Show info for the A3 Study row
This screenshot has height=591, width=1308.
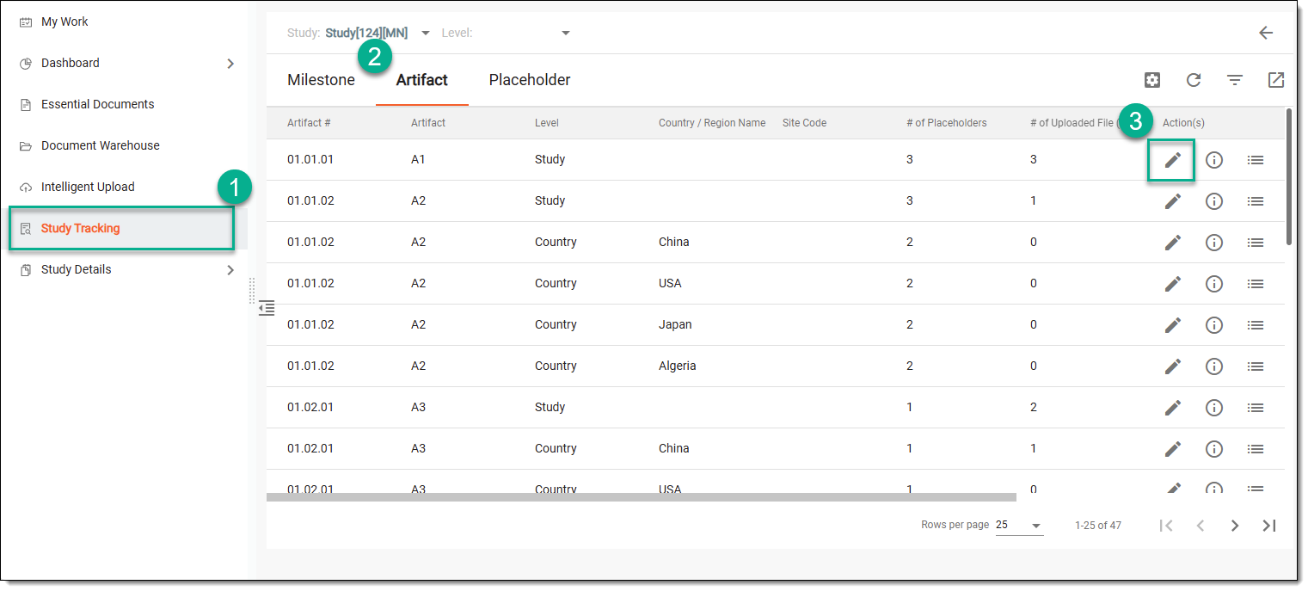(x=1213, y=408)
